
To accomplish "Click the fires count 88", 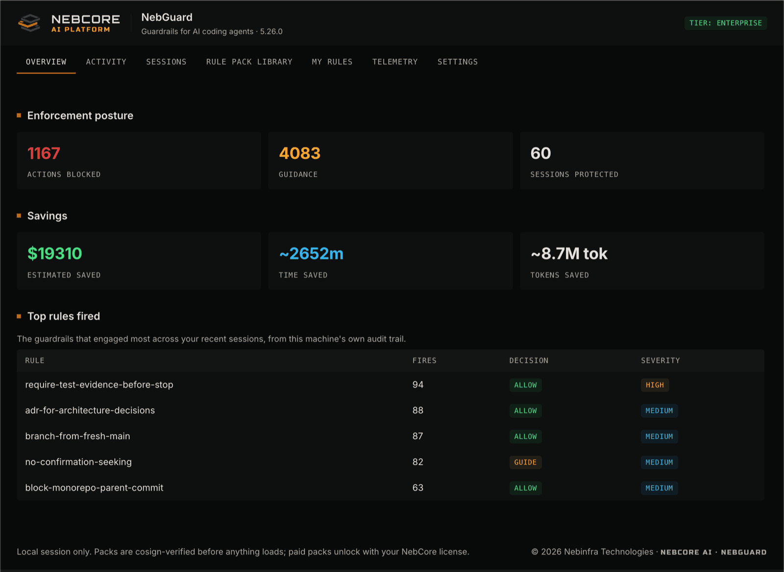I will coord(418,410).
